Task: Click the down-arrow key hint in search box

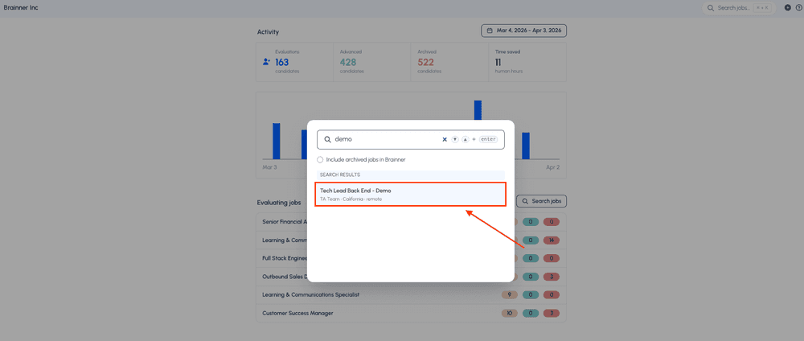Action: tap(455, 139)
